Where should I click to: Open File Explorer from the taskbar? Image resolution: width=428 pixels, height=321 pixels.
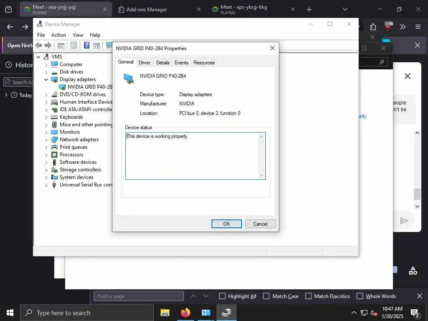pyautogui.click(x=165, y=313)
